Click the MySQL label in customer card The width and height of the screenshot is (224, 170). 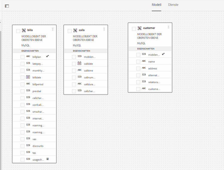click(141, 43)
